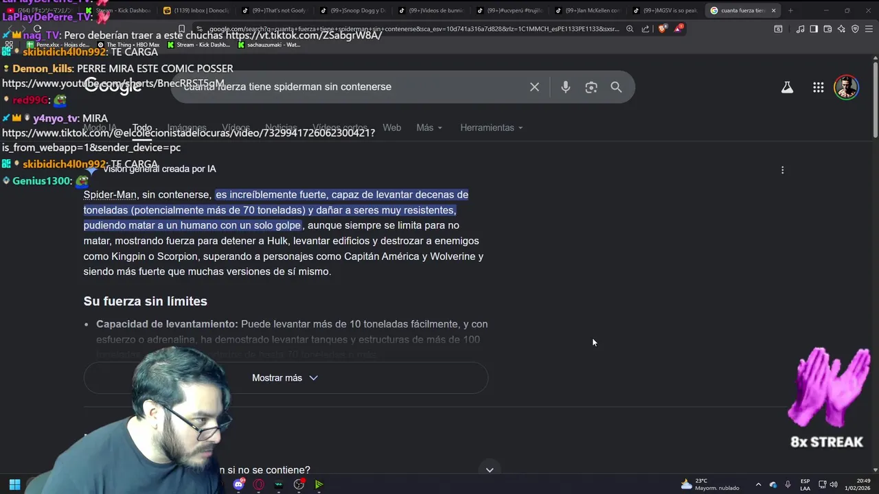Open the Herramientas dropdown
This screenshot has height=494, width=879.
492,128
